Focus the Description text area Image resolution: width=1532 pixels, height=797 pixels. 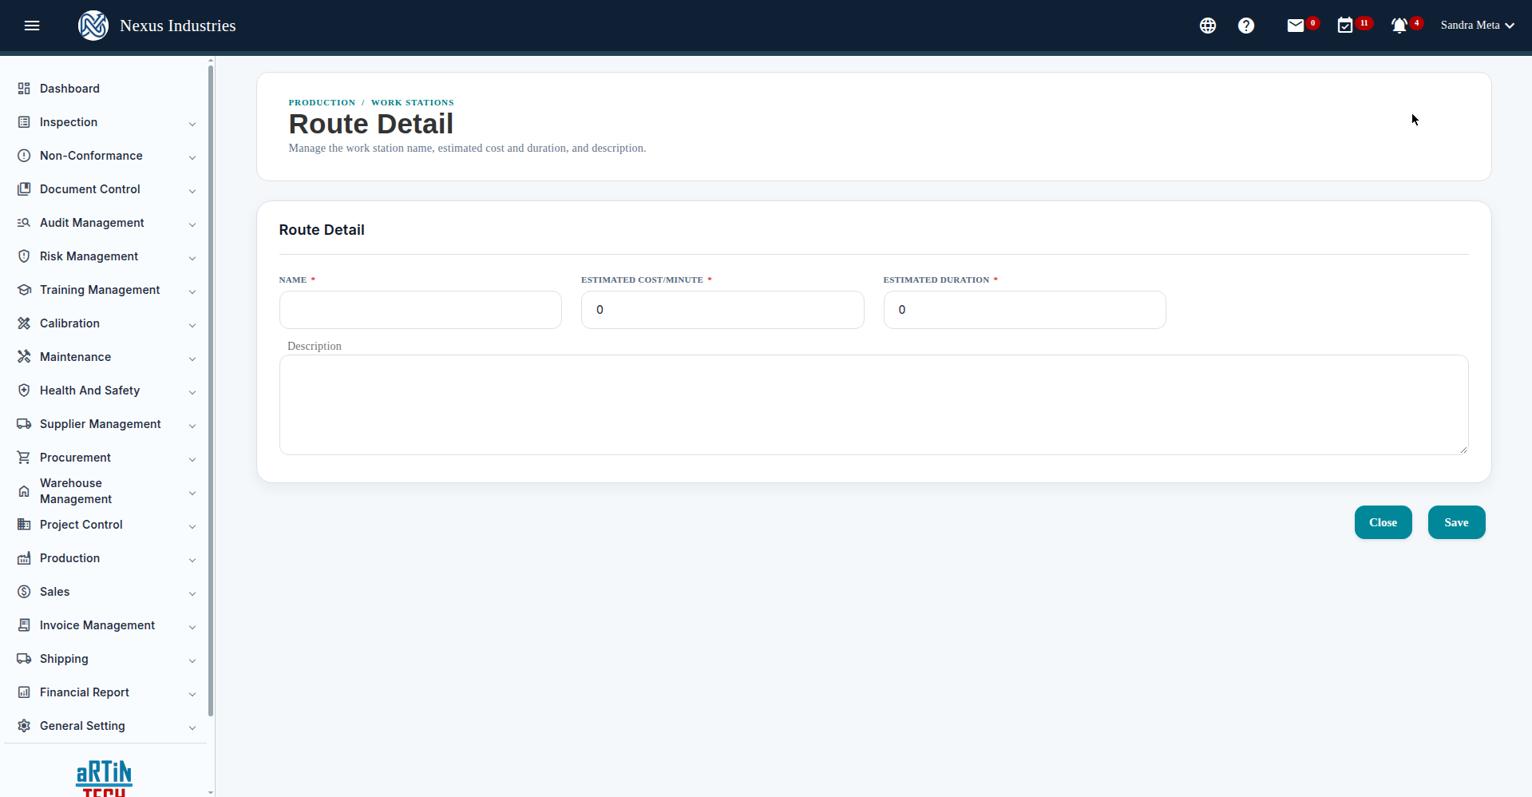click(x=873, y=405)
